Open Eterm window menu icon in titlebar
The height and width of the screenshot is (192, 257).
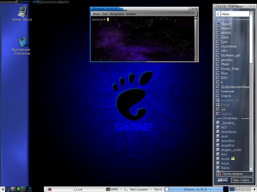click(x=92, y=9)
